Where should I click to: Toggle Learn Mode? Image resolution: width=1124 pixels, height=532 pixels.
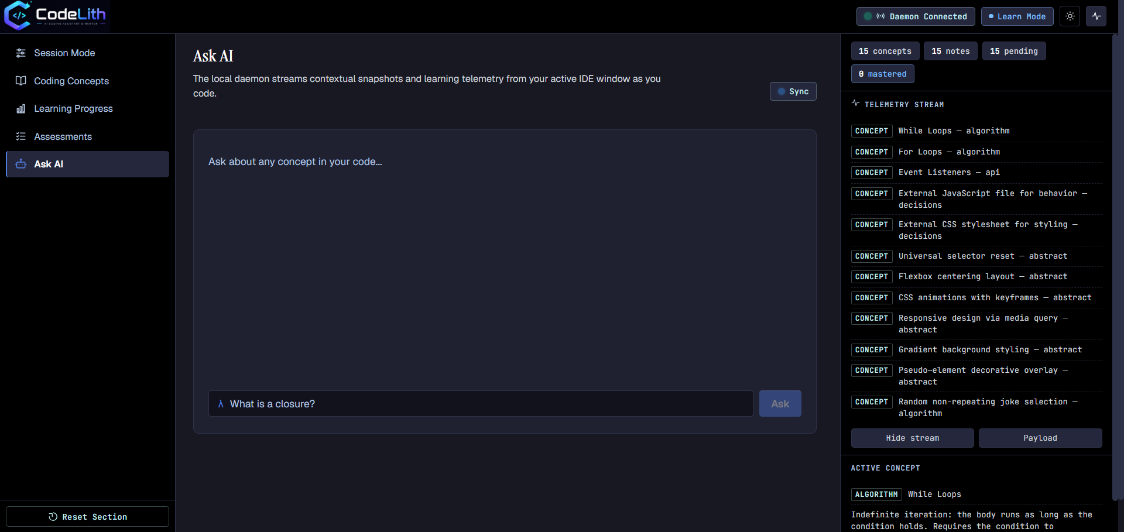pos(1017,16)
